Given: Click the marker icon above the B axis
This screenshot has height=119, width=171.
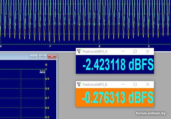Looking at the screenshot, I should [x=42, y=72].
